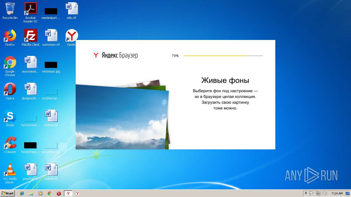
Task: Select the CCleaner desktop shortcut
Action: 10,145
